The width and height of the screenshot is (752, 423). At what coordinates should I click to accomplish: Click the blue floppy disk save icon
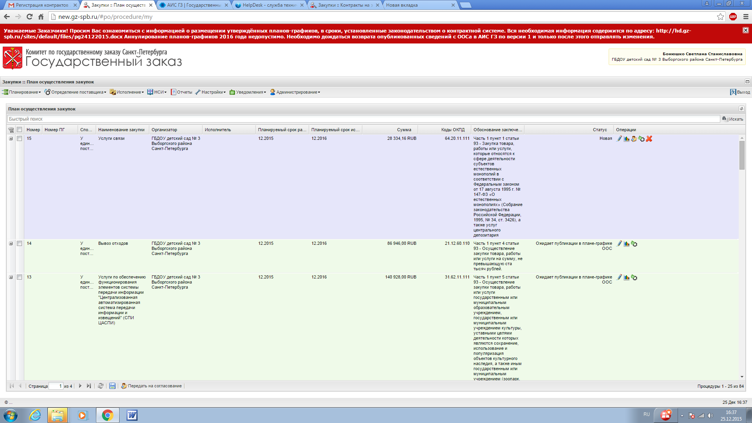coord(112,386)
